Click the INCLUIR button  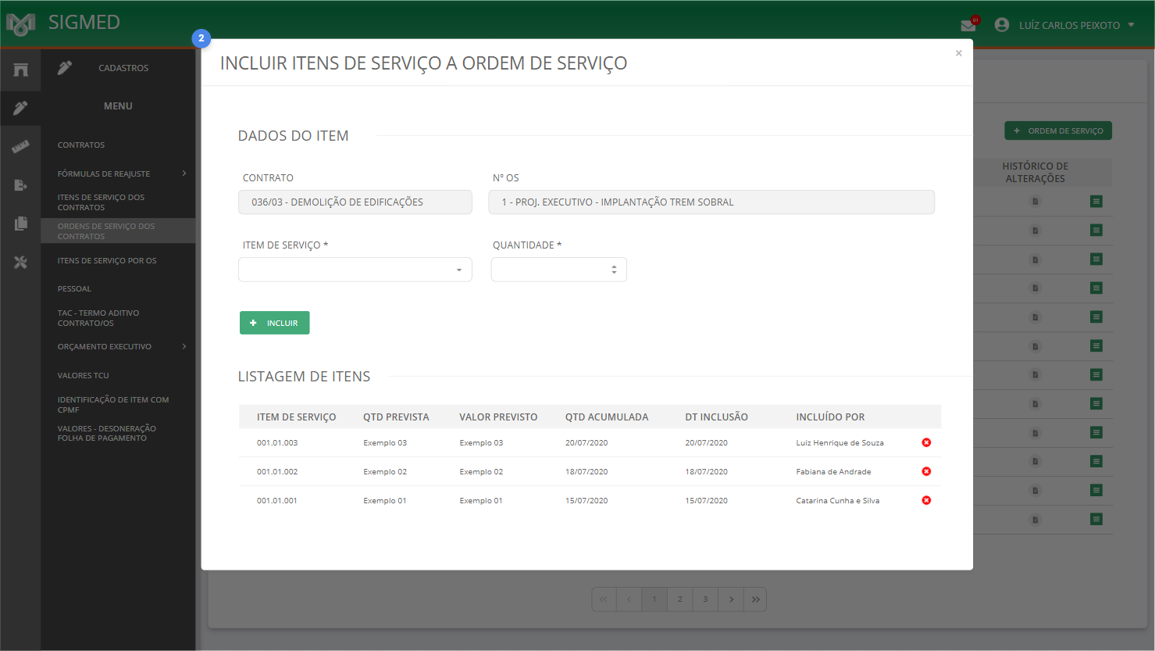coord(275,323)
